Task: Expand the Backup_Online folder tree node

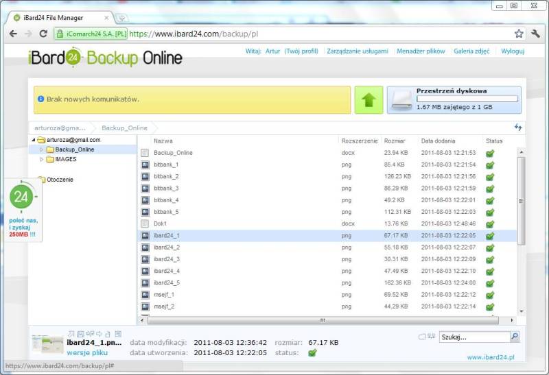Action: click(41, 149)
